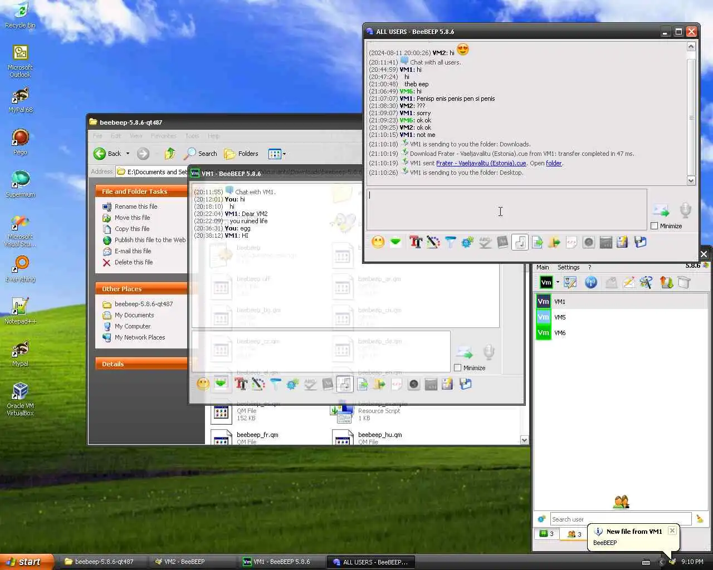
Task: Open the ? help menu in BeeBEEP
Action: [590, 267]
